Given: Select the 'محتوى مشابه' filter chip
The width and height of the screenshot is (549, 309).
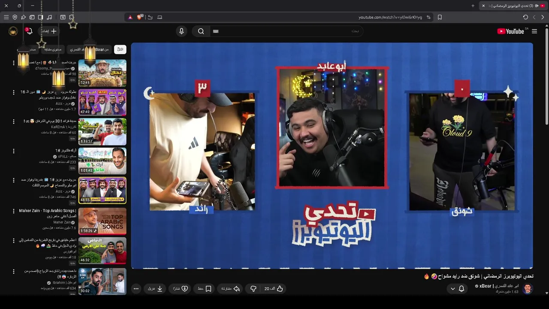Looking at the screenshot, I should pyautogui.click(x=53, y=49).
